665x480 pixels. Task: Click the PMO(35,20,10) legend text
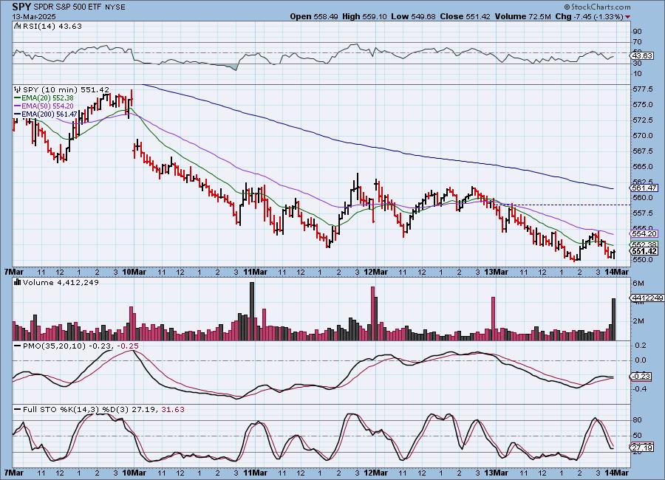(x=54, y=346)
